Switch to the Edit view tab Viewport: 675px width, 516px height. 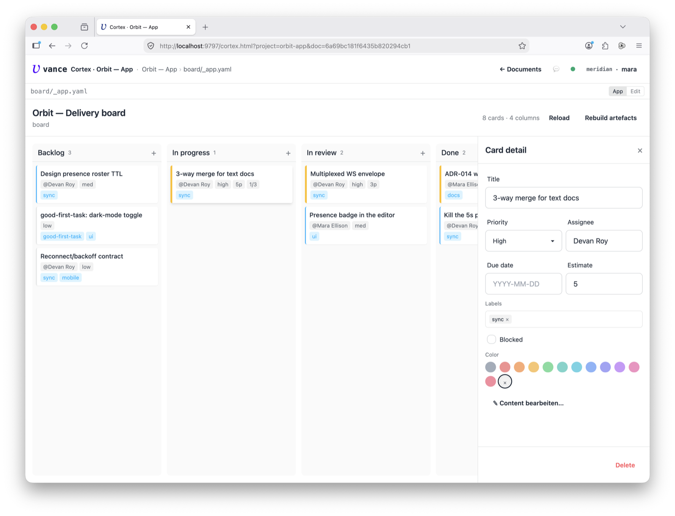(x=635, y=91)
